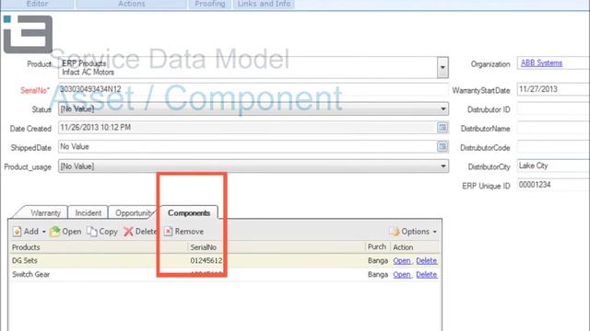The image size is (590, 331).
Task: Open the Editor ribbon tab
Action: coord(37,4)
